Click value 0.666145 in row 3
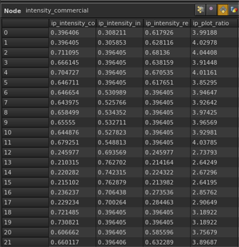The image size is (239, 247). 65,62
